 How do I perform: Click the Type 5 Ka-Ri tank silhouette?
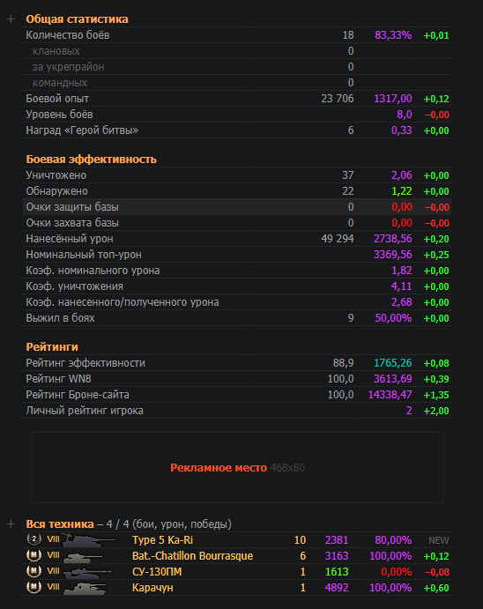point(89,540)
